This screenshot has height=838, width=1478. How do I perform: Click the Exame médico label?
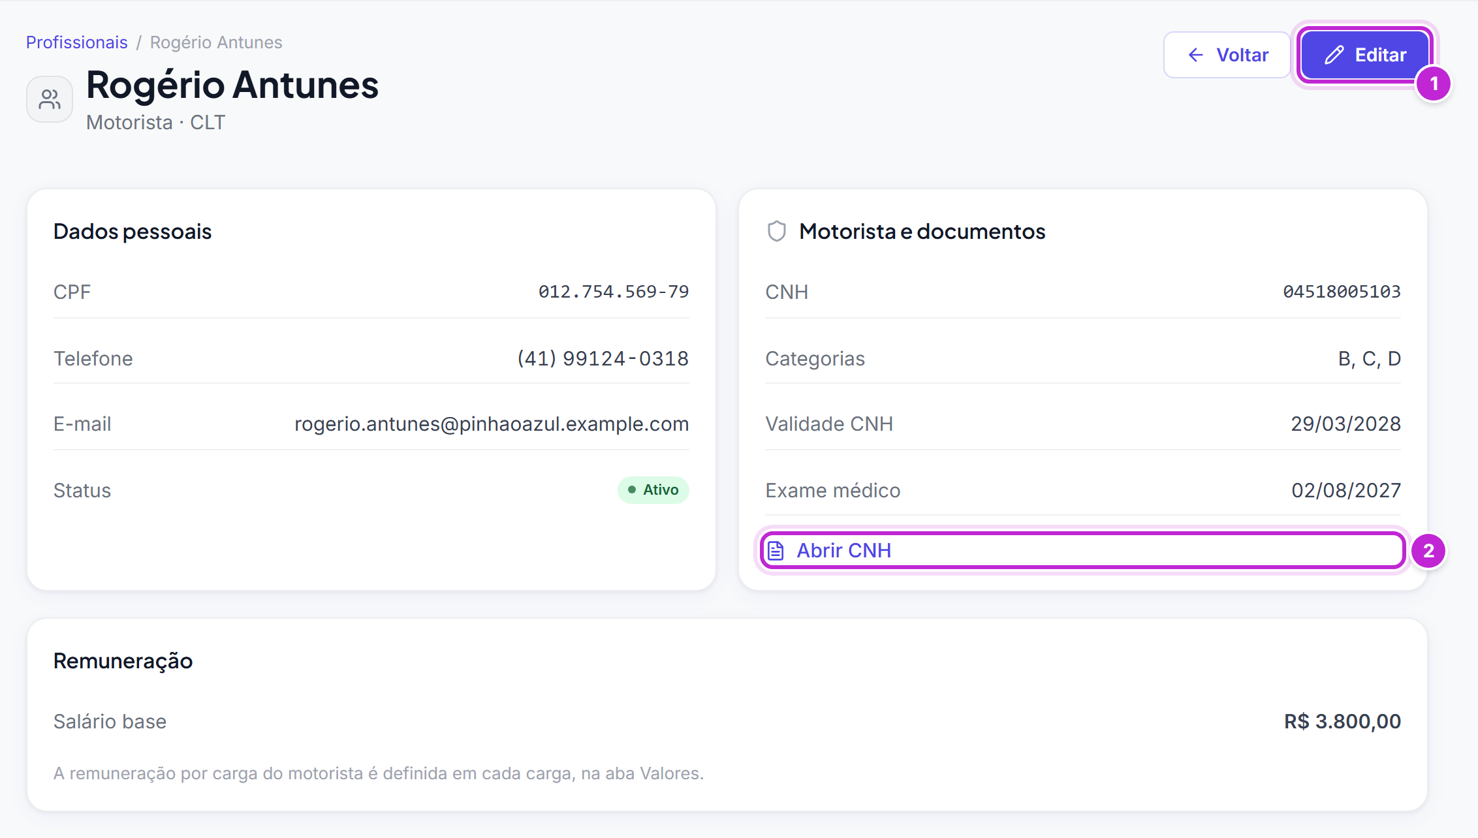[x=832, y=490]
